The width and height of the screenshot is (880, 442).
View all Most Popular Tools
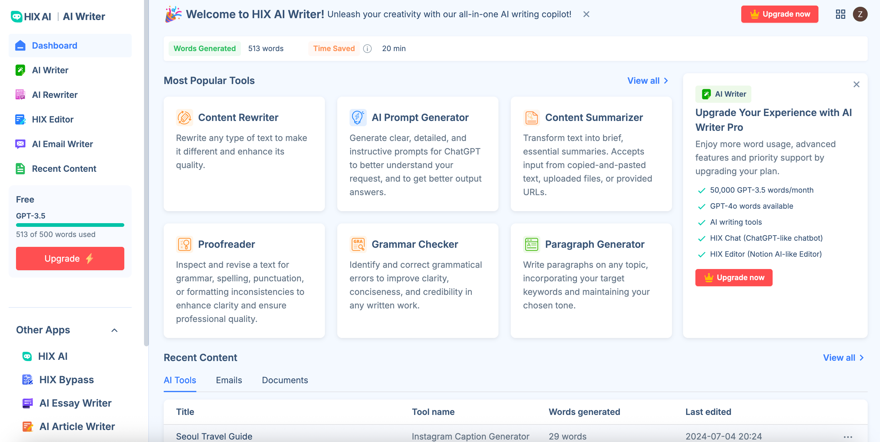pos(648,81)
